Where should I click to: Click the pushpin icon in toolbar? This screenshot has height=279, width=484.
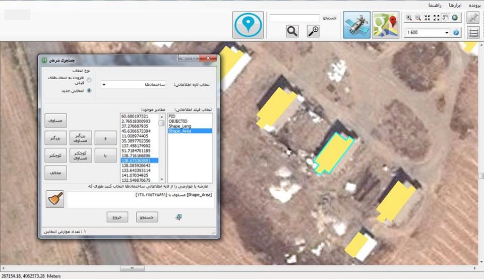click(472, 18)
